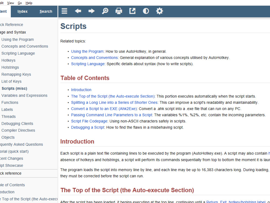Click the quick reference pane header
The image size is (270, 203).
(x=29, y=173)
